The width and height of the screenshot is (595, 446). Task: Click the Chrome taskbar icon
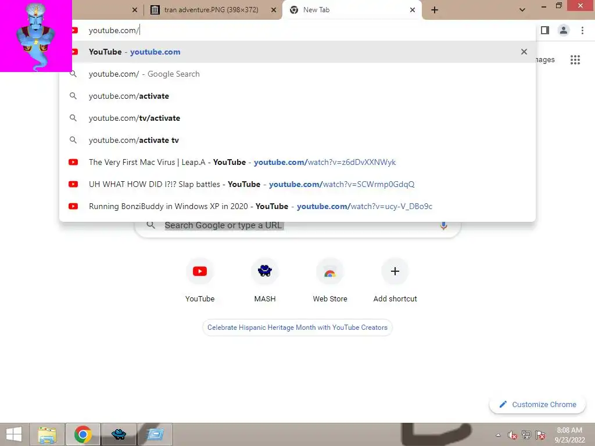click(x=83, y=434)
